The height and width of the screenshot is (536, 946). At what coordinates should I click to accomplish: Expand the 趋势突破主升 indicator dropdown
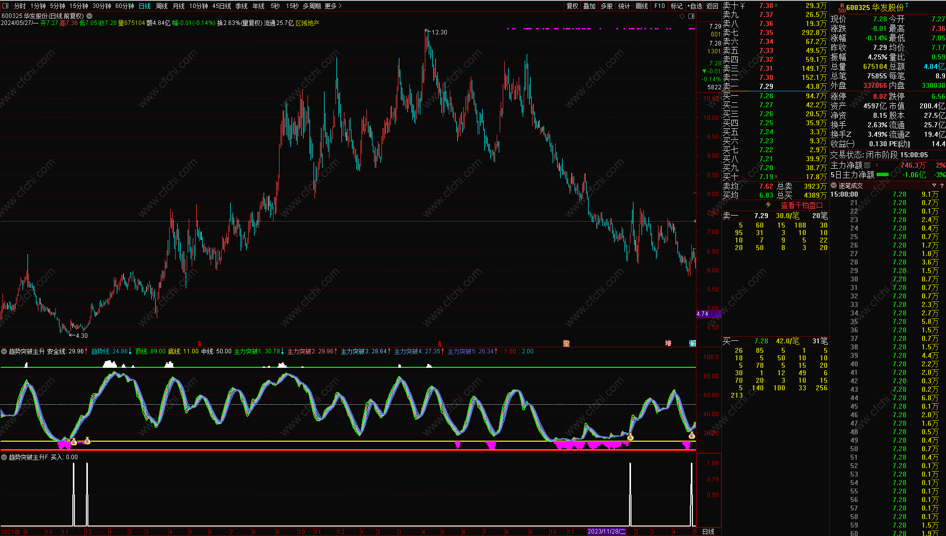(x=4, y=351)
